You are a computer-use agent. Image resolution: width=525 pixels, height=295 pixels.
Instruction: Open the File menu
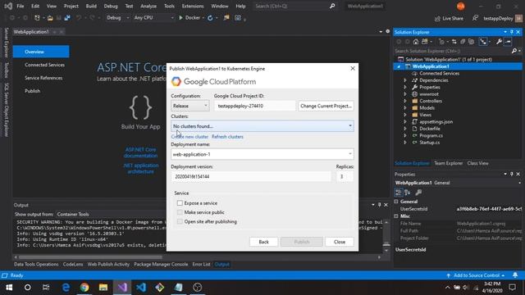(20, 6)
